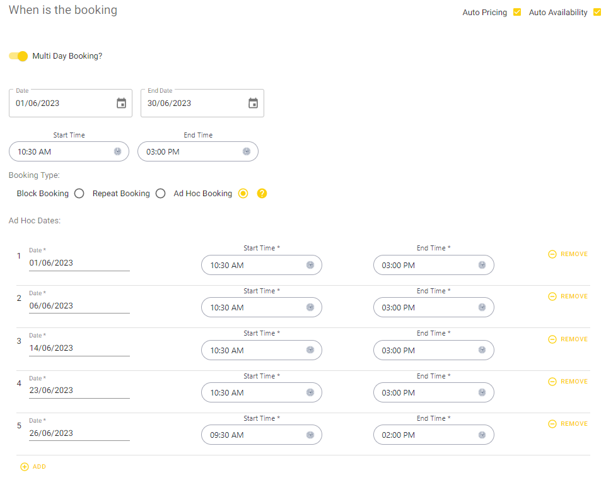Edit the date 14/06/2023 in row 3
This screenshot has width=606, height=487.
click(79, 348)
